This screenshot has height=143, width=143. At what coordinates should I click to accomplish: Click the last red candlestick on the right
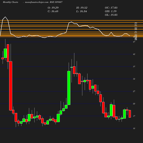pos(130,114)
